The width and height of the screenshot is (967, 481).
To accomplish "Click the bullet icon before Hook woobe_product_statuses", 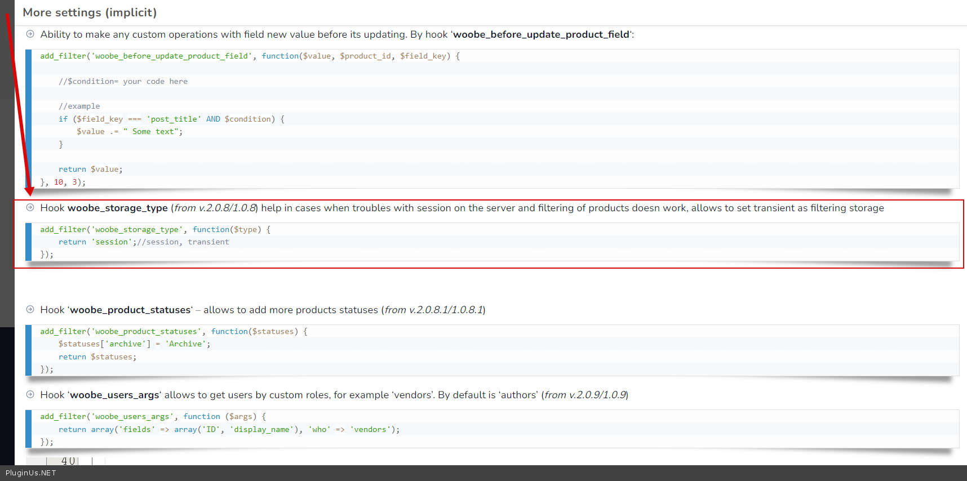I will (x=30, y=310).
